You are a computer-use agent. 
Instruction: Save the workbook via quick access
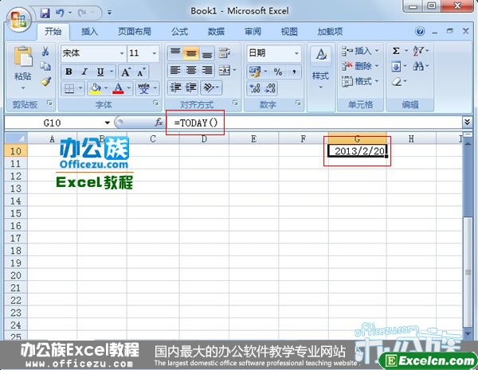click(45, 13)
